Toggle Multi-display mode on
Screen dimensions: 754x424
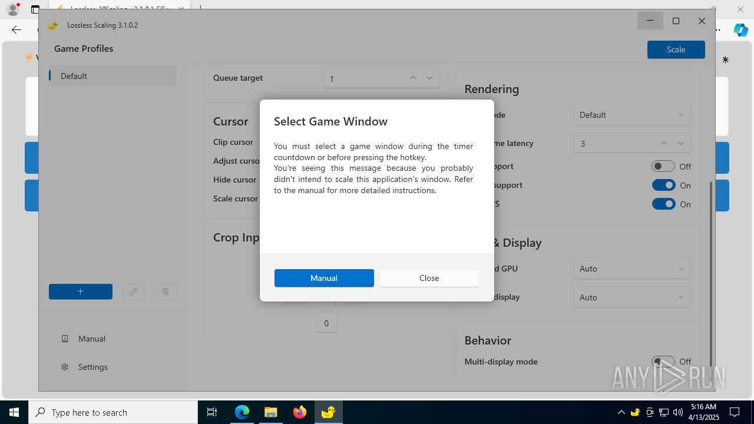click(x=663, y=362)
